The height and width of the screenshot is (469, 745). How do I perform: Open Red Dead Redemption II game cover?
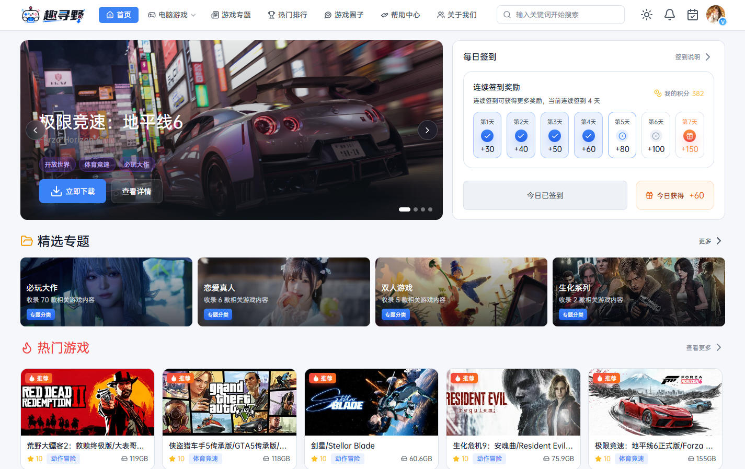point(87,402)
